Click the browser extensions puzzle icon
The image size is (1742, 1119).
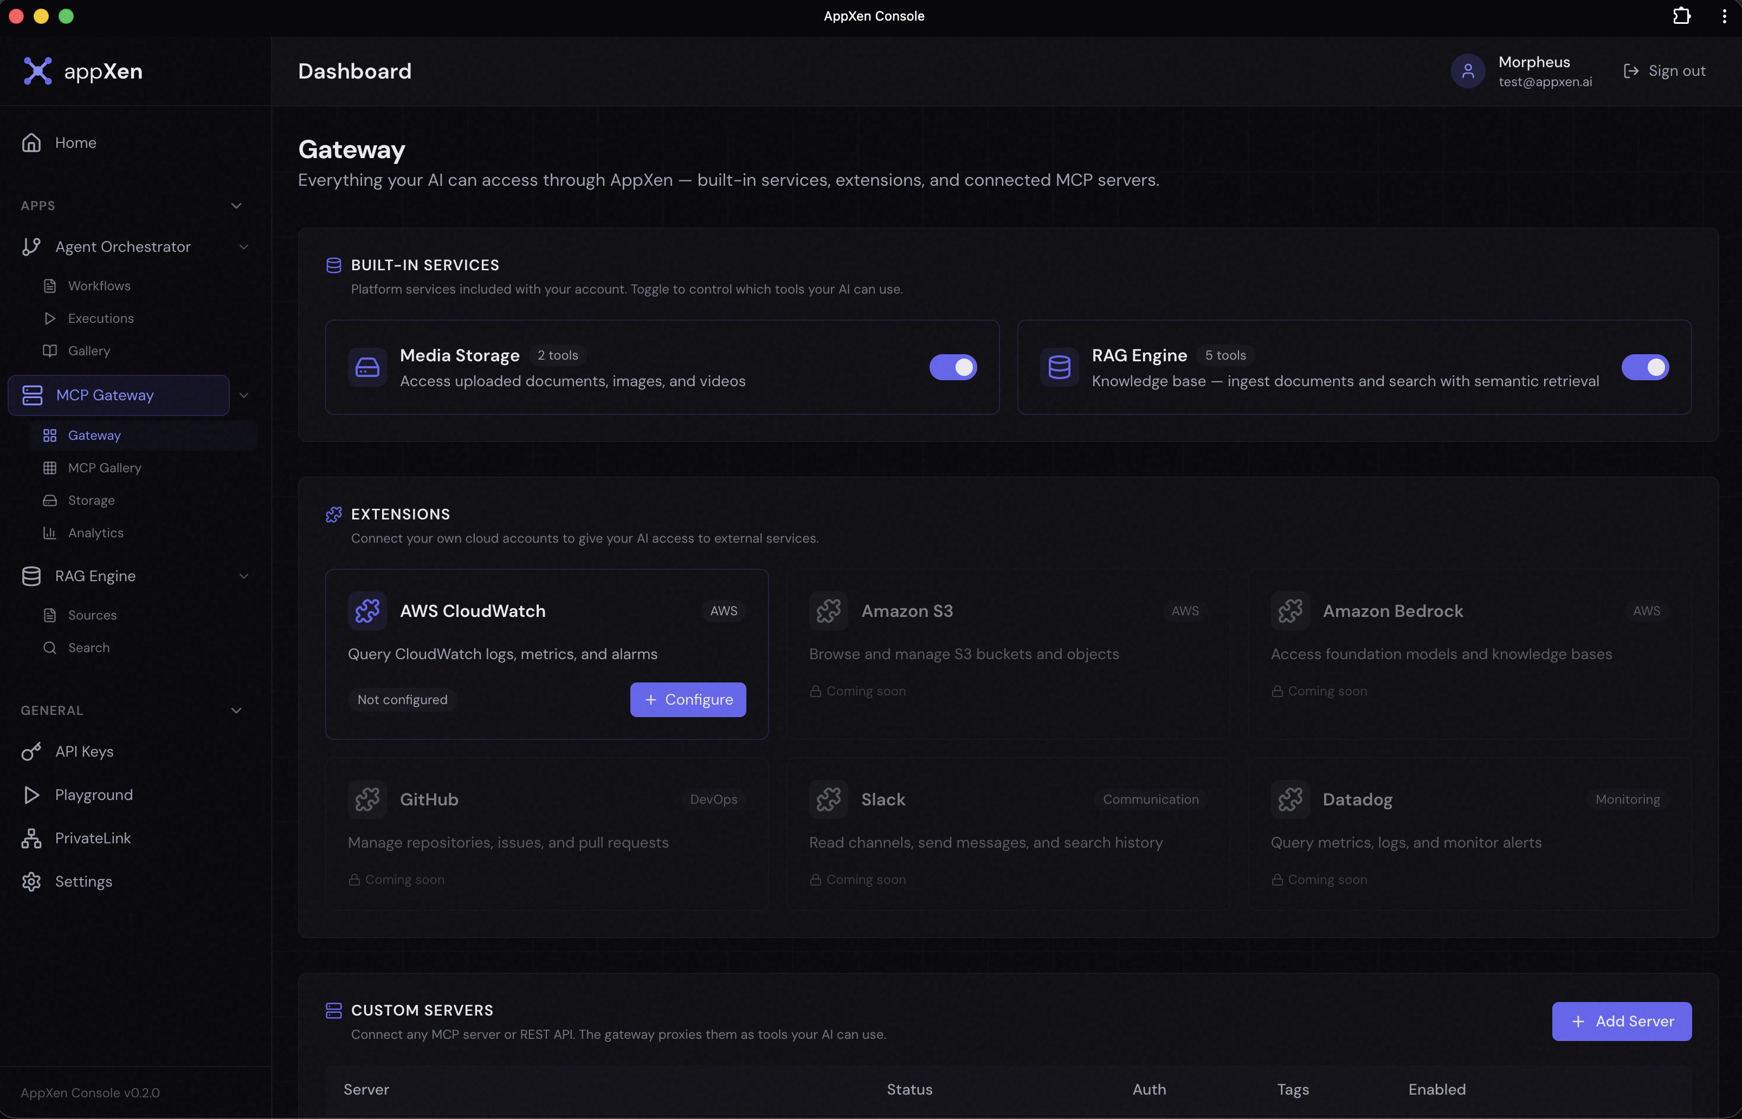coord(1682,15)
